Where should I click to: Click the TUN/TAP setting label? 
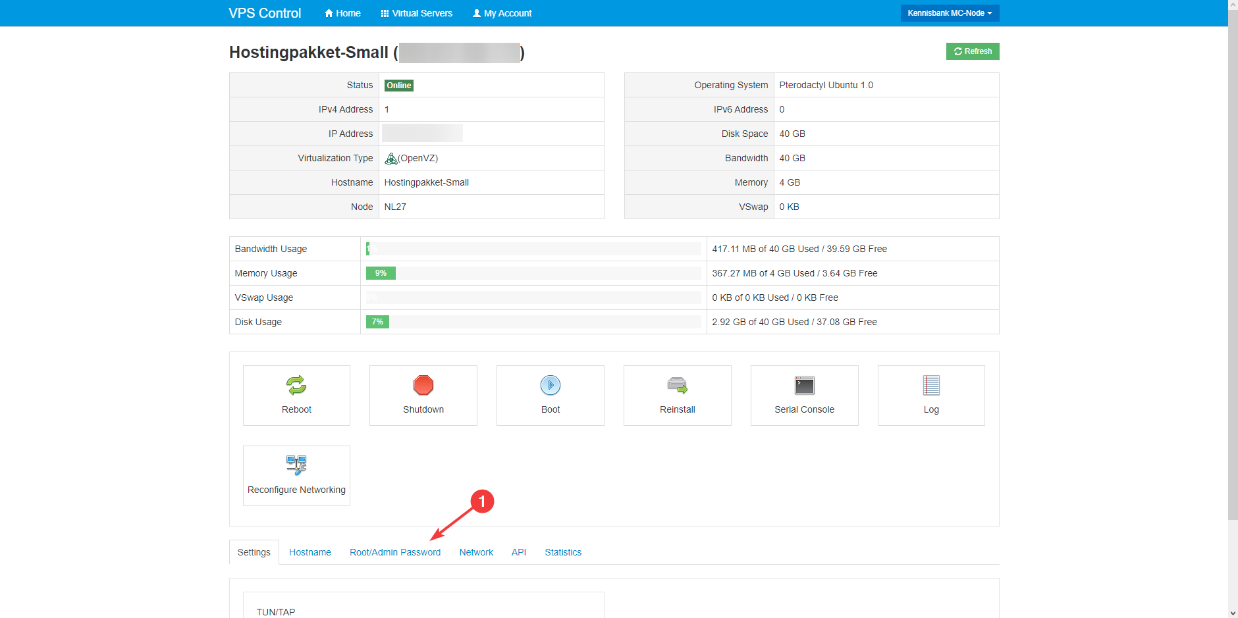tap(276, 612)
